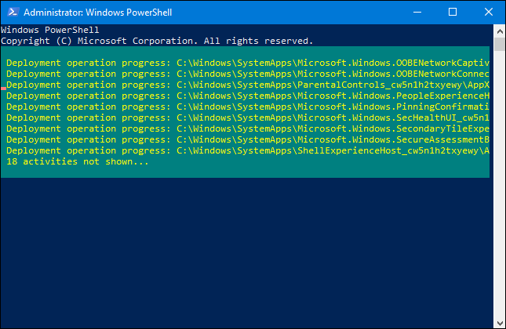Click the ShellExperienceHost deployment progress line
Image resolution: width=506 pixels, height=329 pixels.
(247, 150)
